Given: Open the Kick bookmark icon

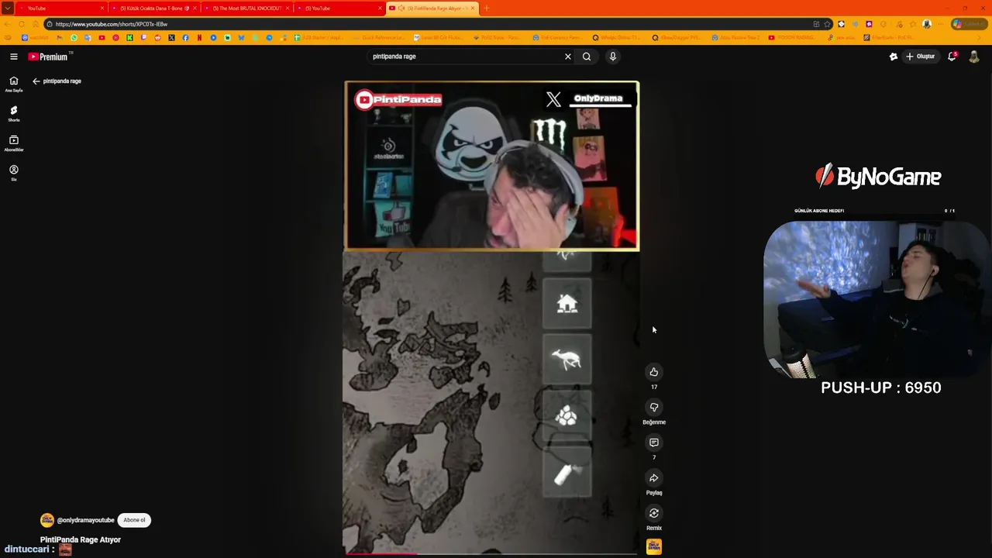Looking at the screenshot, I should click(129, 37).
